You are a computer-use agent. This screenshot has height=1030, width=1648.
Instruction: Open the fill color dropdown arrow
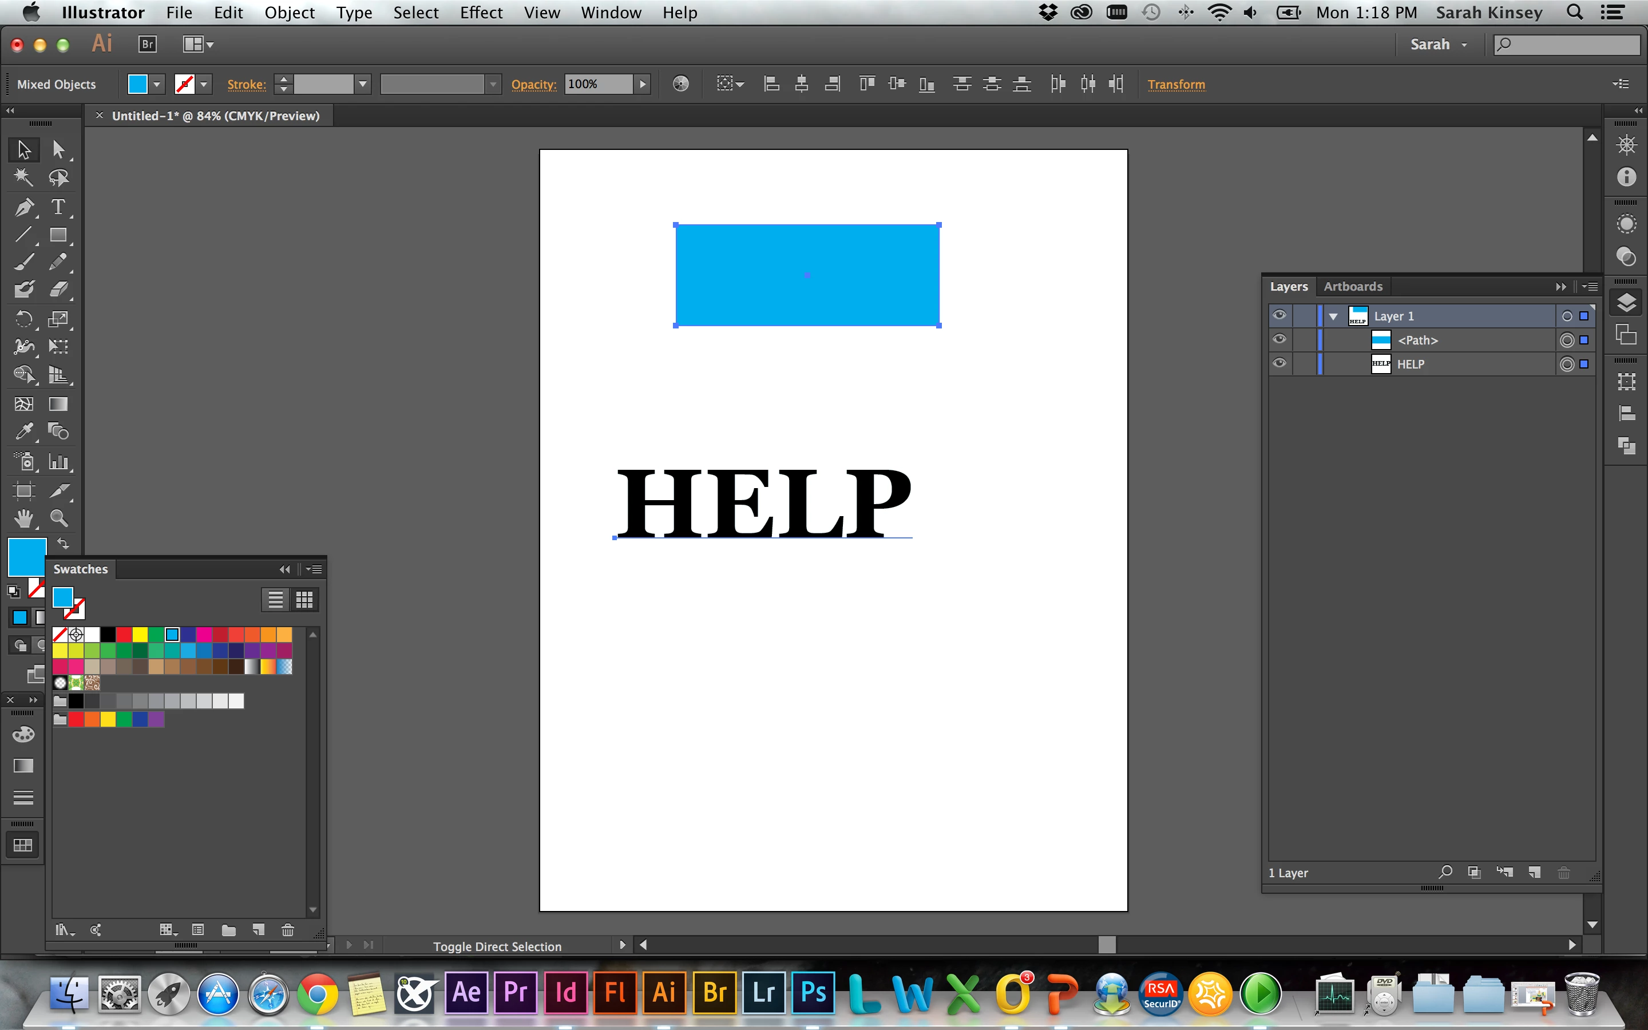(x=157, y=85)
